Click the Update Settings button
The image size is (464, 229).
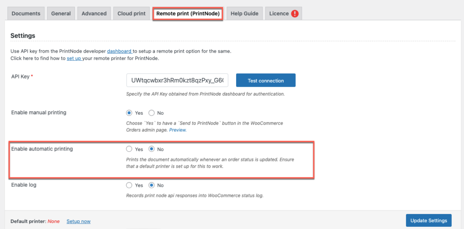429,220
